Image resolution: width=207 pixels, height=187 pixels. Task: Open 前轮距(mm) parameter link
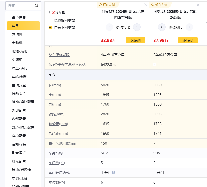[x=58, y=124]
